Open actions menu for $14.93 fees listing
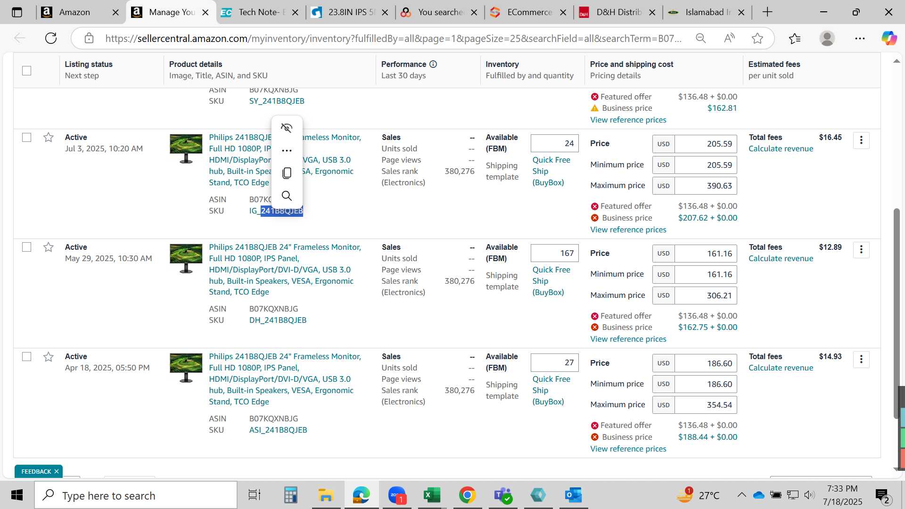Viewport: 905px width, 509px height. pyautogui.click(x=861, y=360)
